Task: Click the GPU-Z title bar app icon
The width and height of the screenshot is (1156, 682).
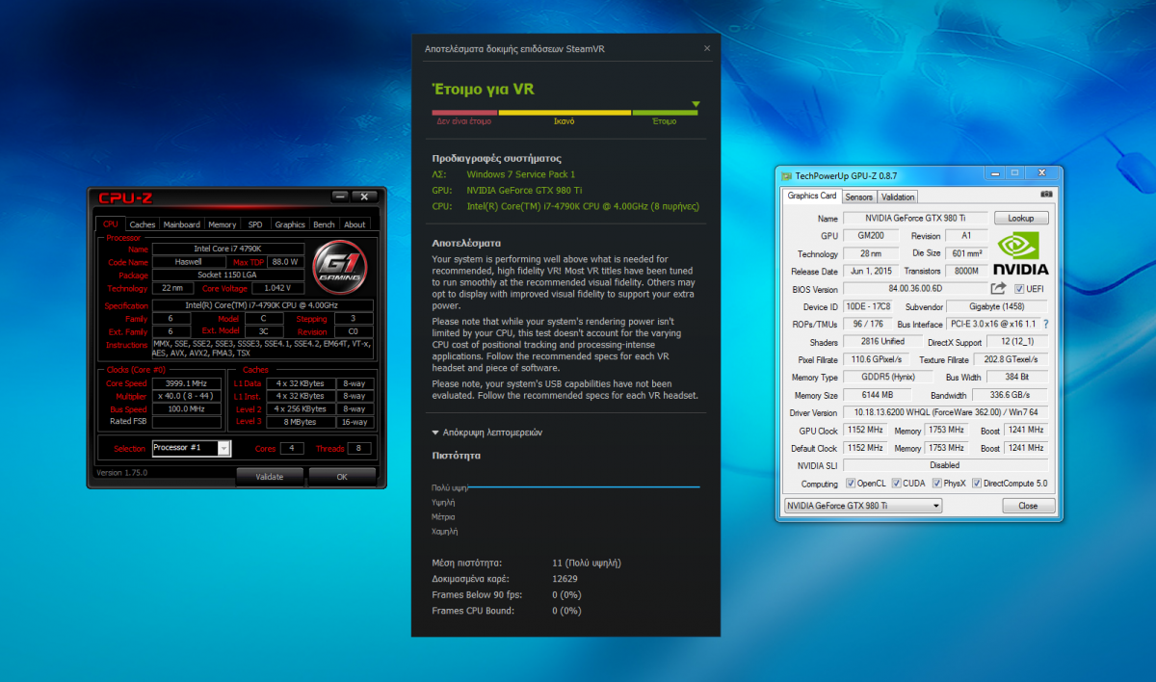Action: [787, 175]
